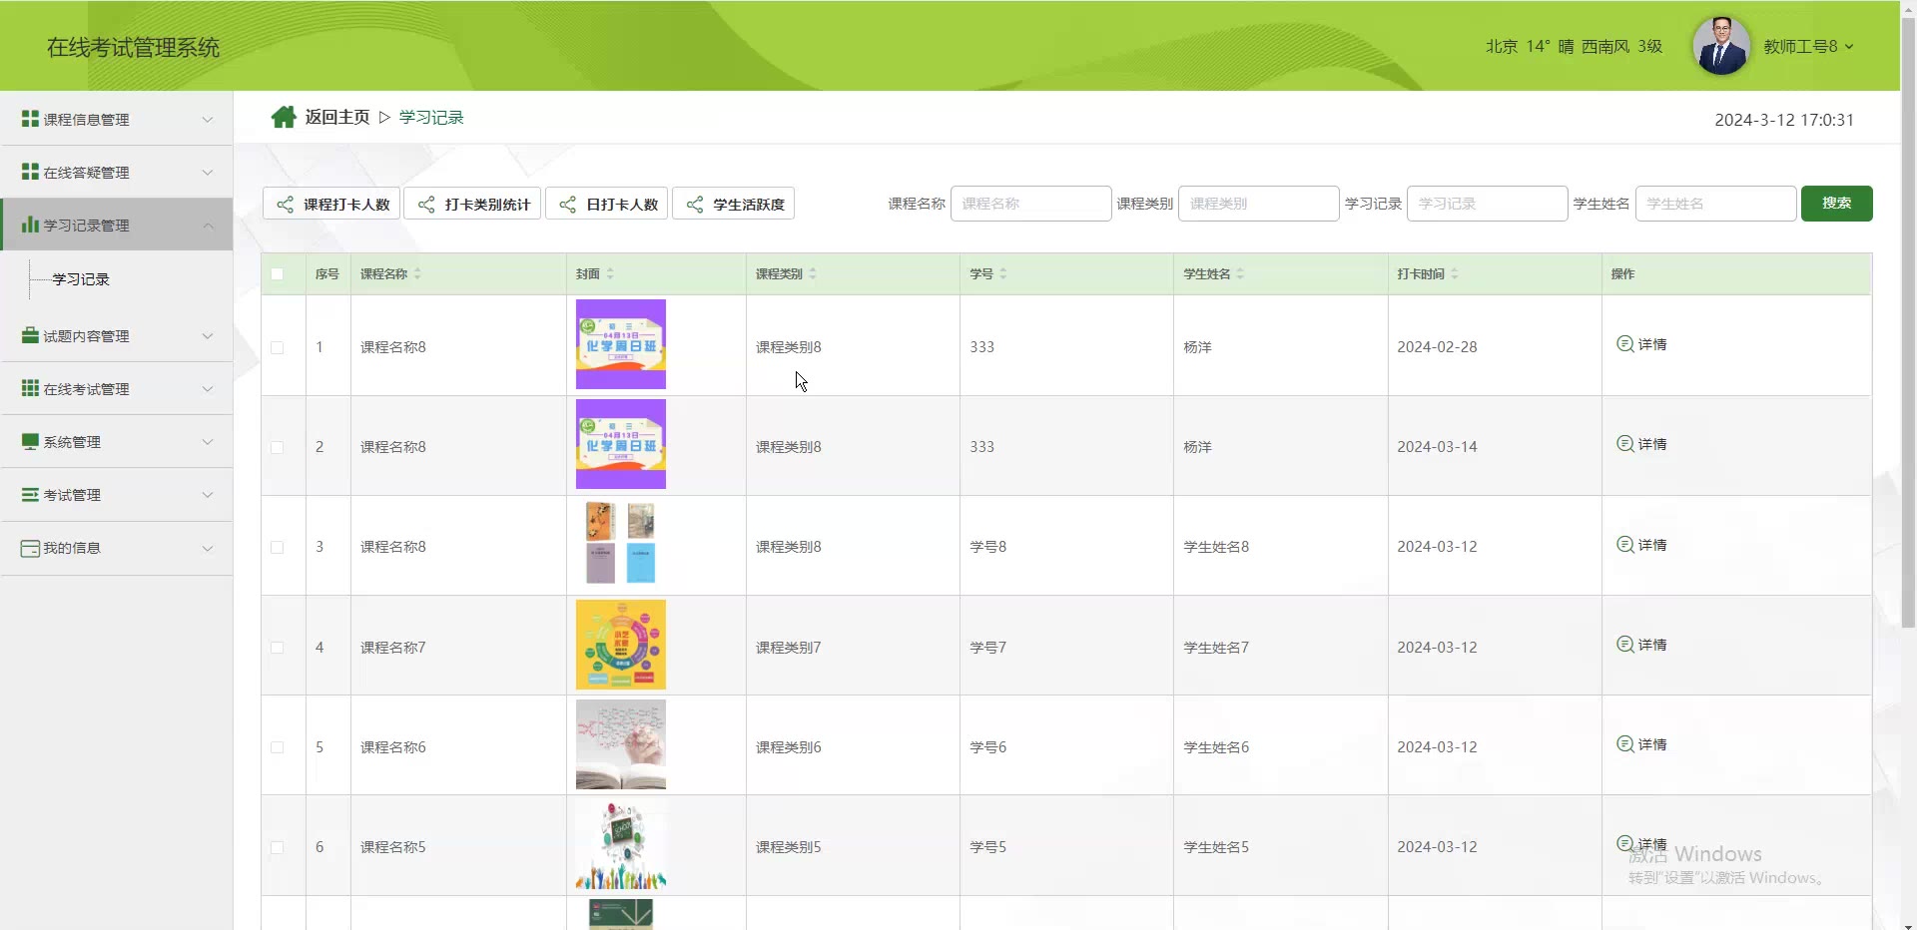Expand the 试题内容管理 menu chevron

click(x=208, y=336)
